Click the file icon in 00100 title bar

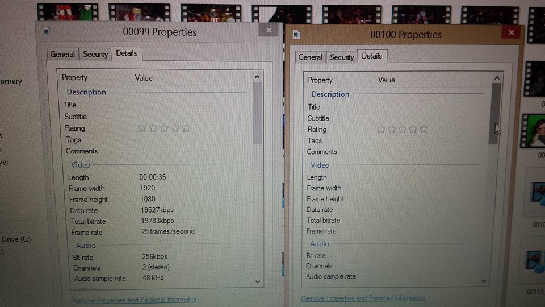(x=296, y=35)
